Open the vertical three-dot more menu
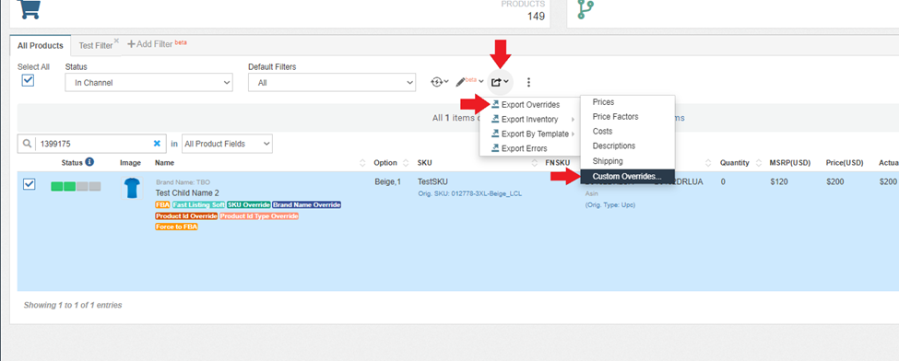Screen dimensions: 899x361 [x=528, y=83]
